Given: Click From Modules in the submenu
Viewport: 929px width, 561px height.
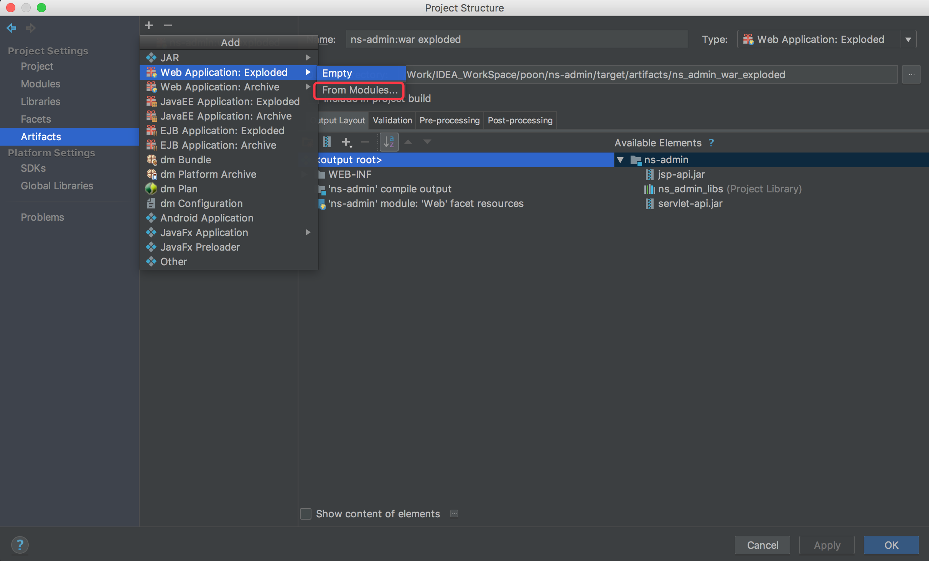Looking at the screenshot, I should point(359,90).
